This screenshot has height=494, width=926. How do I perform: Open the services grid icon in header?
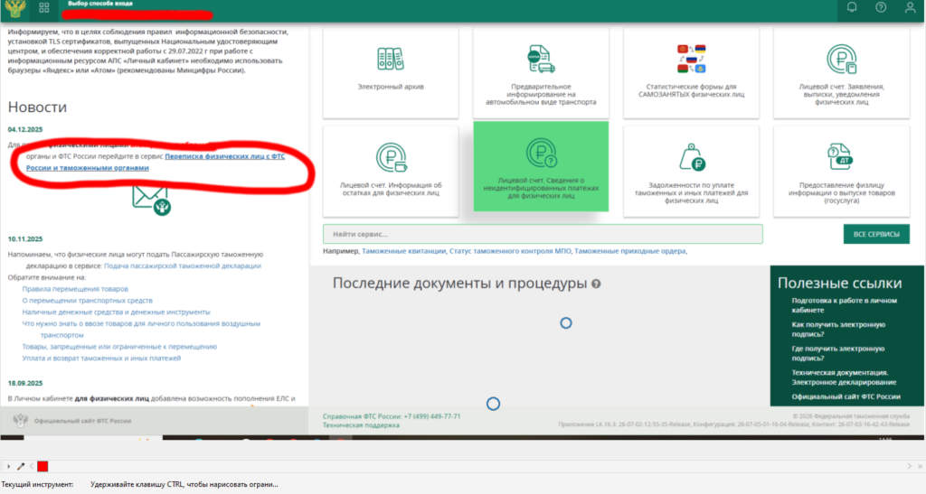coord(44,7)
